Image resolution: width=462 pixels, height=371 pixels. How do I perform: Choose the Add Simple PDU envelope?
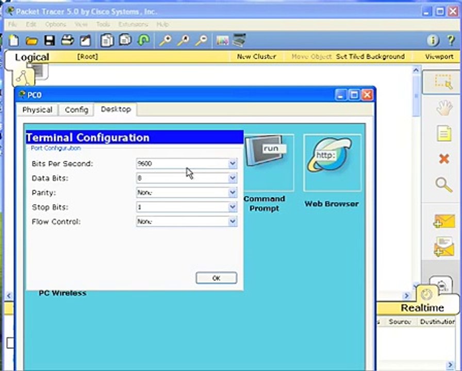444,221
